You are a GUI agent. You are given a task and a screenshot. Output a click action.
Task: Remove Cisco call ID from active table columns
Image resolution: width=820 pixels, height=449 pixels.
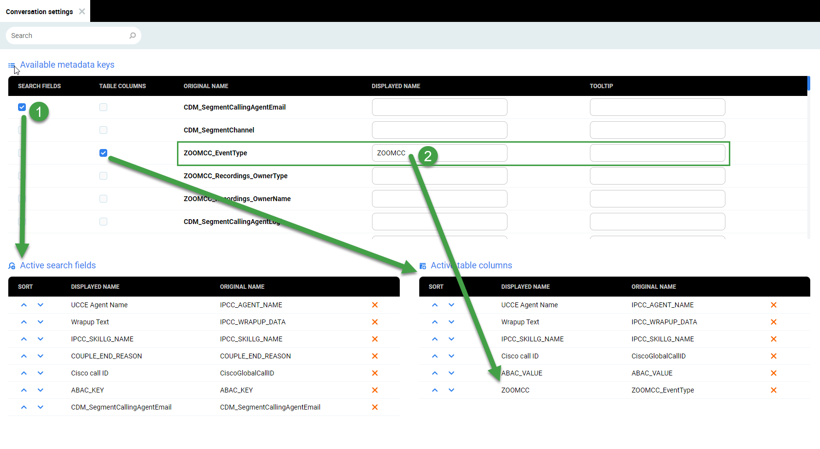click(773, 356)
